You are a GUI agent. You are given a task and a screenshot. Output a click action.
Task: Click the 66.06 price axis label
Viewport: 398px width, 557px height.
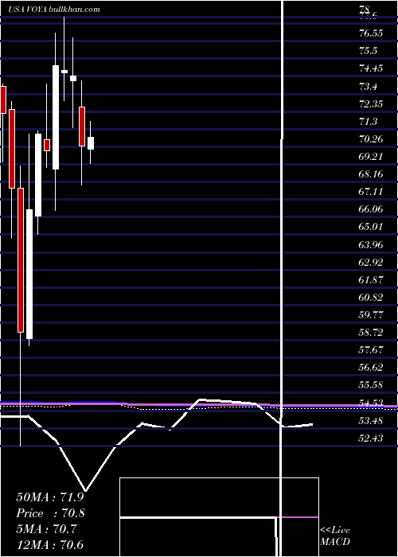pos(372,209)
